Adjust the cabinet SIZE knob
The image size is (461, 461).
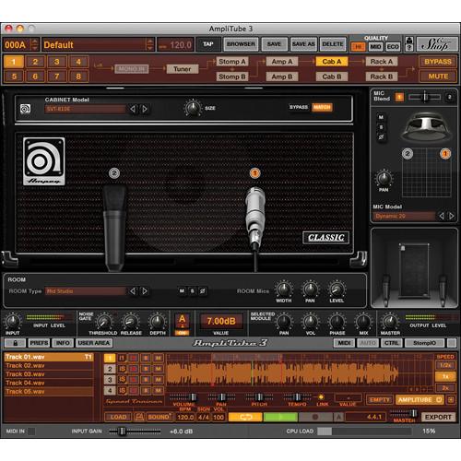tap(193, 108)
